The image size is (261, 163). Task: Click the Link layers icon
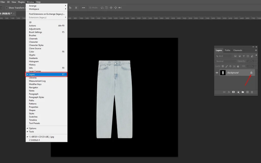tap(224, 92)
